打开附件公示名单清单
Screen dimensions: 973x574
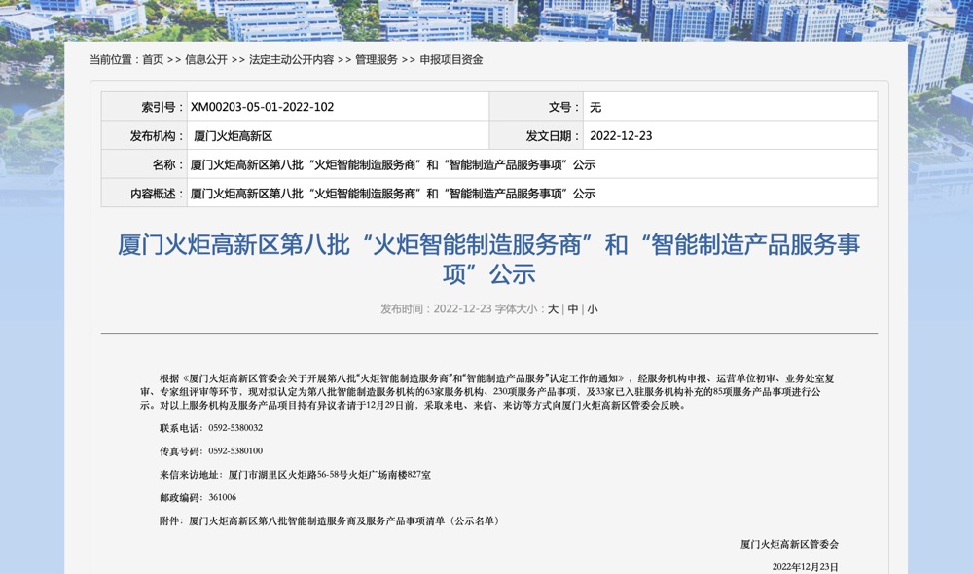(341, 520)
